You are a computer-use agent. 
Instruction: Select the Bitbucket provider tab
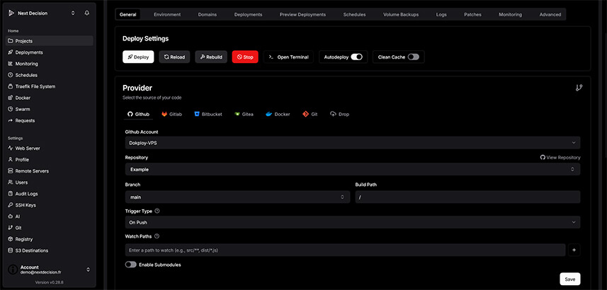tap(208, 114)
